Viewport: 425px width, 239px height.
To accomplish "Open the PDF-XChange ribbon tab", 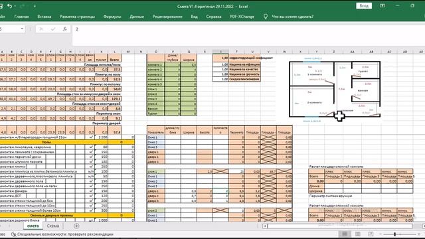I will [242, 17].
